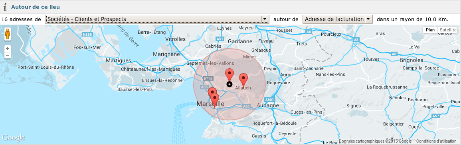This screenshot has width=461, height=145.
Task: Click the Roquefort-la-Bédoule label
Action: 274,124
